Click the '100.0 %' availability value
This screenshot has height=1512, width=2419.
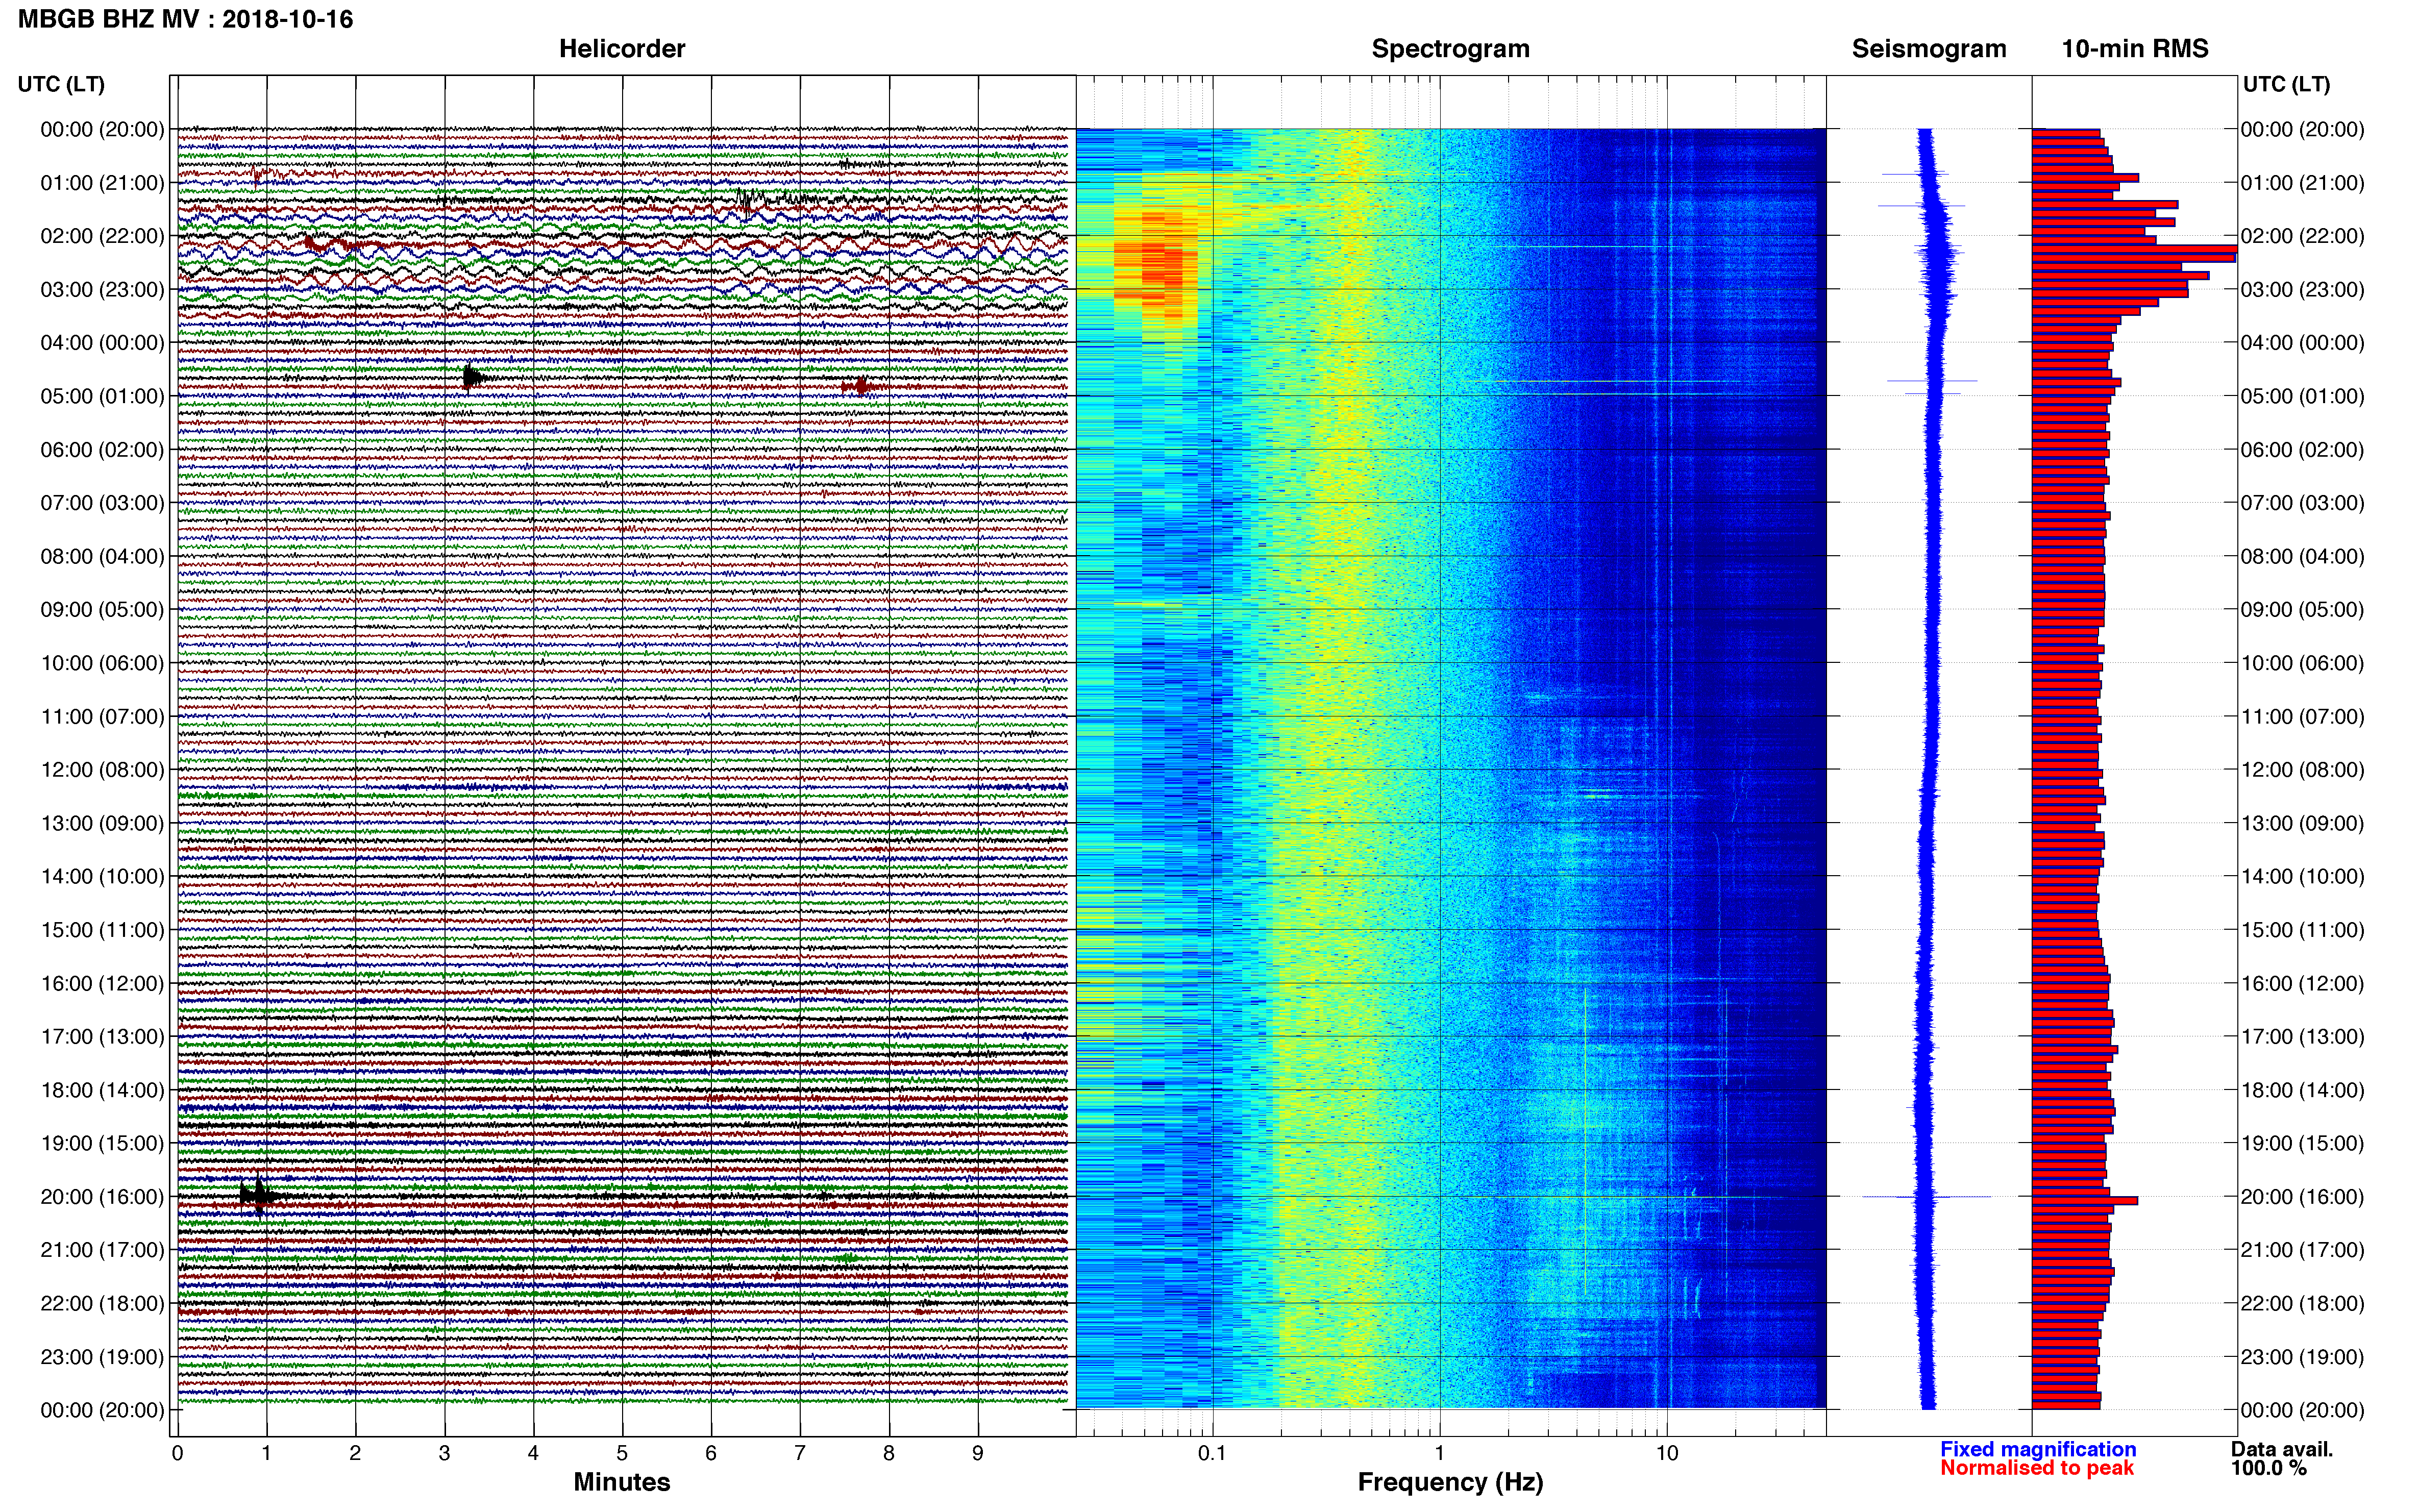pos(2269,1468)
